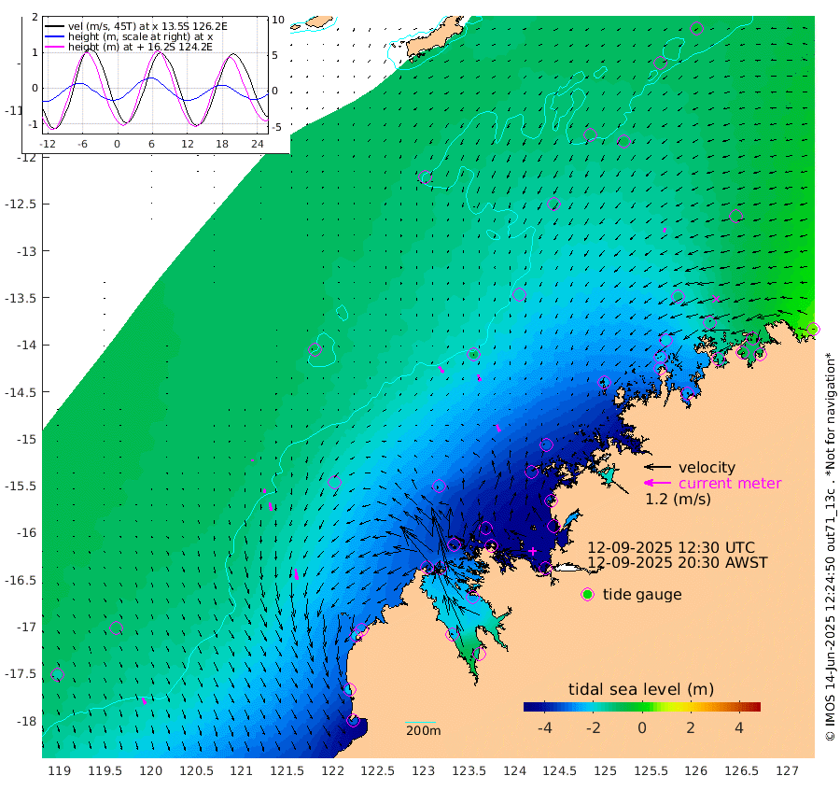
Task: Click the black line sample in the inset legend
Action: pyautogui.click(x=55, y=26)
